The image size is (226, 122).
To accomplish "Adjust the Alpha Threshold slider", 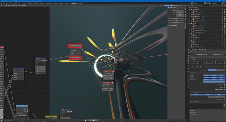I will pos(216,70).
